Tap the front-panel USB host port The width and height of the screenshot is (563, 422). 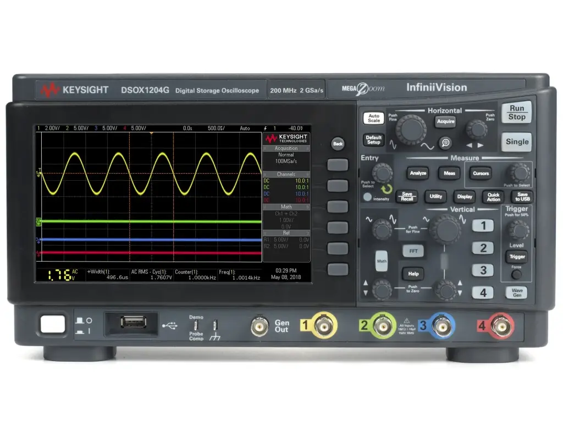click(x=133, y=322)
